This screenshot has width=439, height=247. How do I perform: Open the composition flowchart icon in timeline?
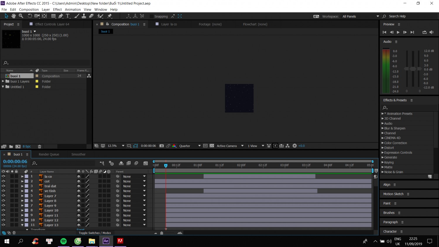(x=102, y=163)
